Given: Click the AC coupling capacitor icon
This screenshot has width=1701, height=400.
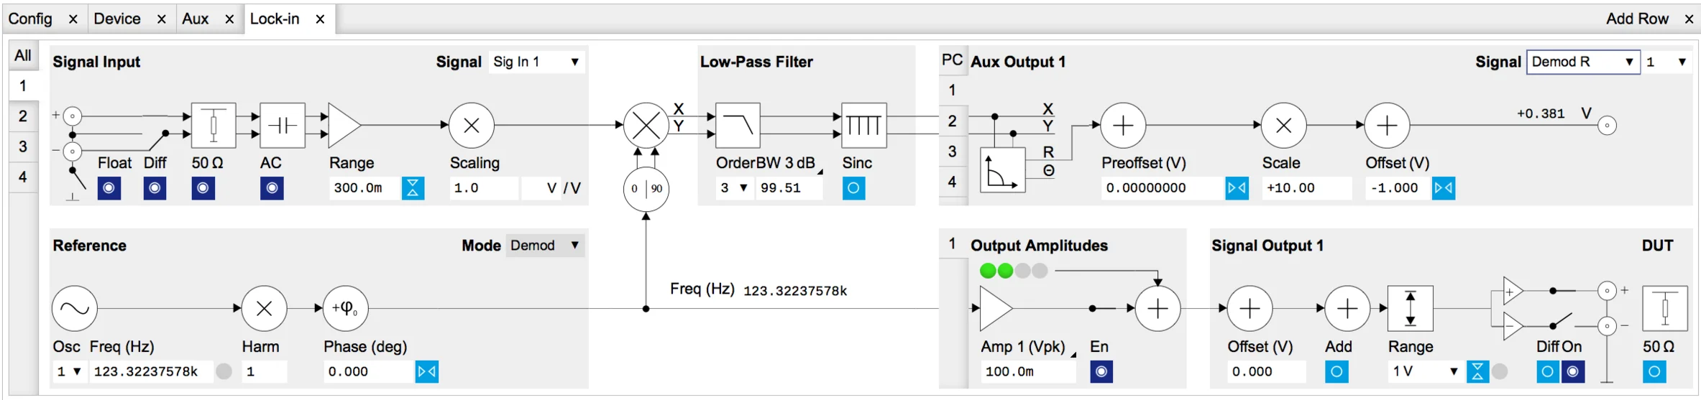Looking at the screenshot, I should tap(283, 126).
